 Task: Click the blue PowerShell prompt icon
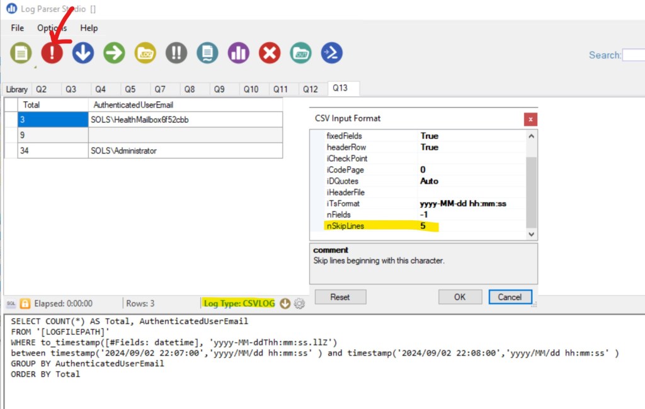coord(331,53)
